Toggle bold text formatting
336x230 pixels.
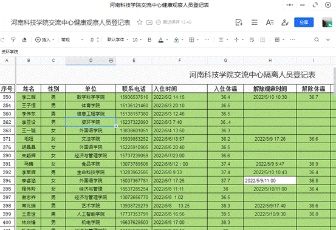pos(149,40)
